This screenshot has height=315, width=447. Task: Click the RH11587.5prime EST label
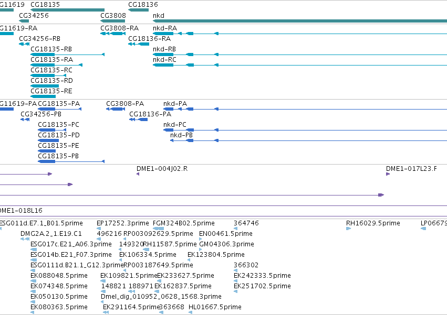pyautogui.click(x=170, y=244)
